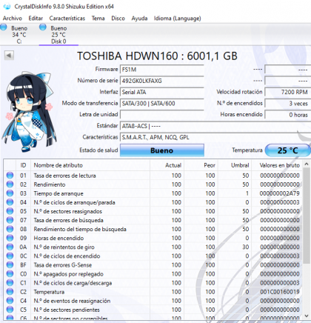The width and height of the screenshot is (311, 323).
Task: Click the scroll up arrow of the attribute list
Action: [307, 164]
